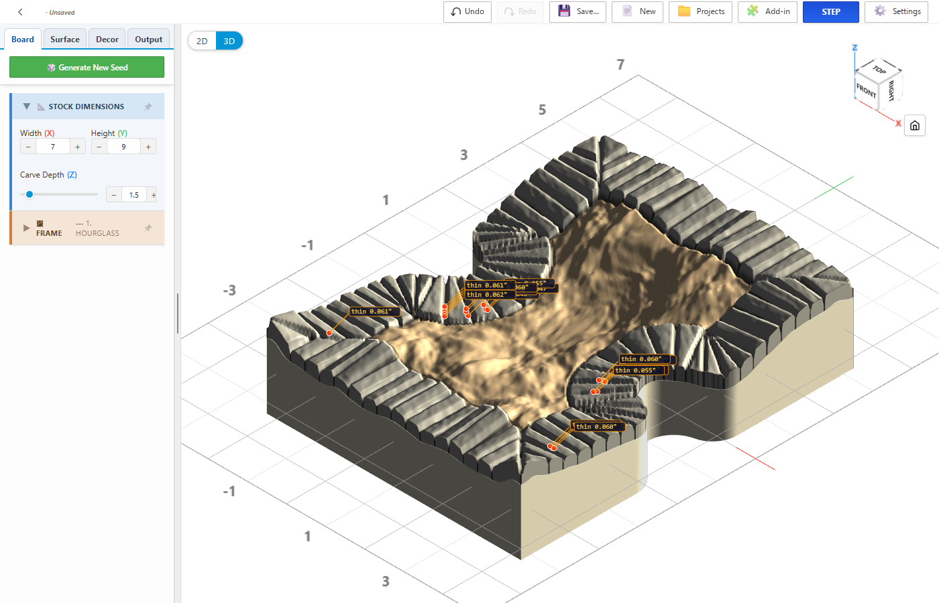
Task: Open the Projects folder
Action: 701,12
